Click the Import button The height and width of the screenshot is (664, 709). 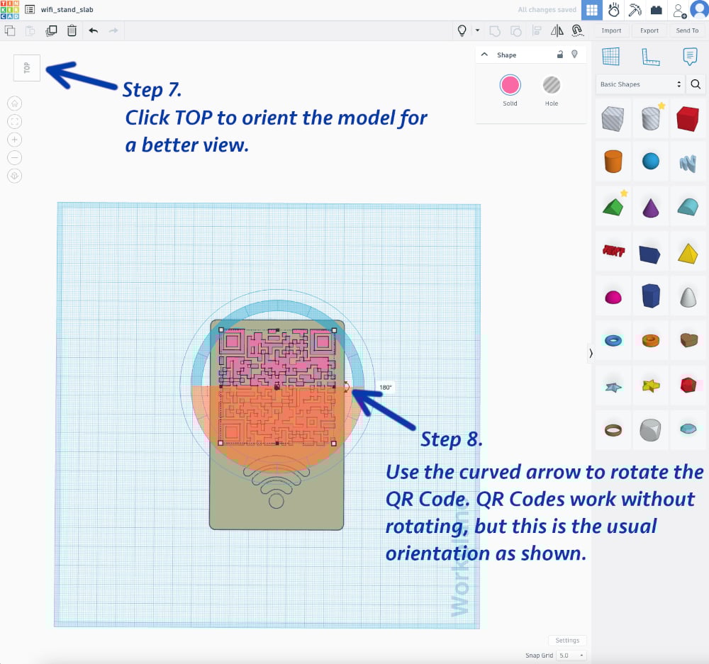pyautogui.click(x=611, y=30)
